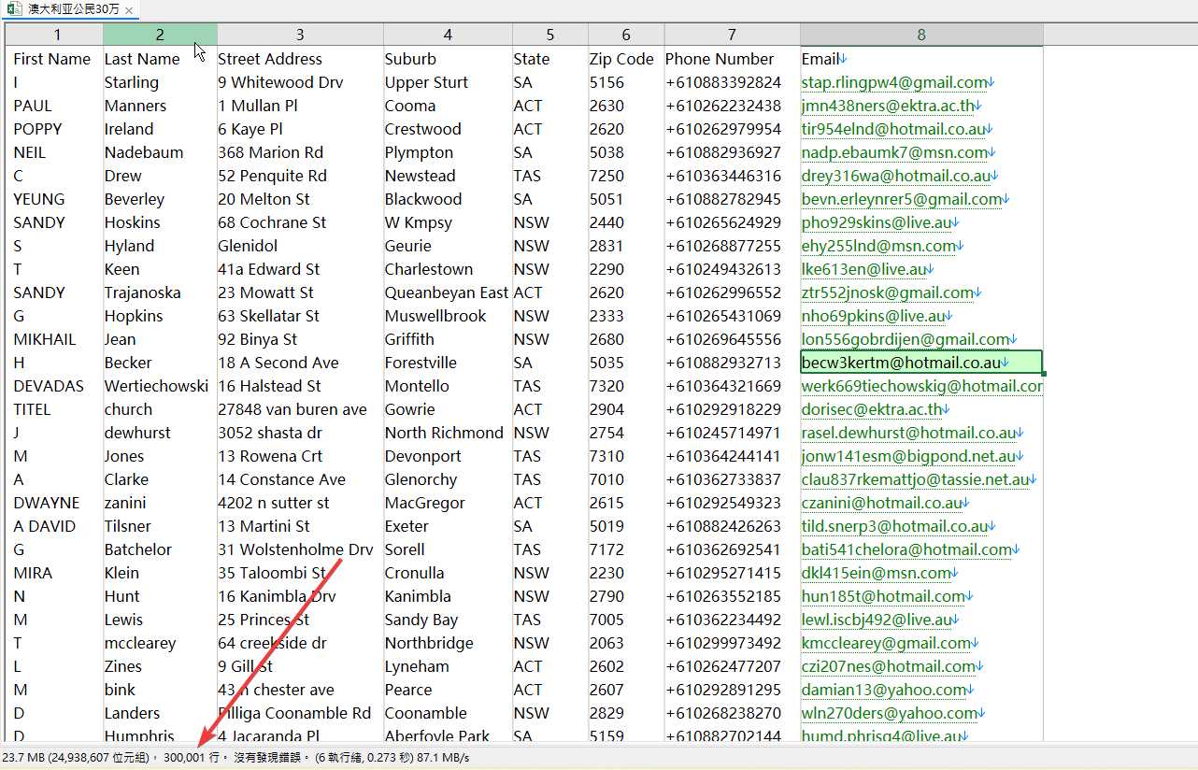1198x770 pixels.
Task: Select the Coonamble suburb cell
Action: [448, 713]
